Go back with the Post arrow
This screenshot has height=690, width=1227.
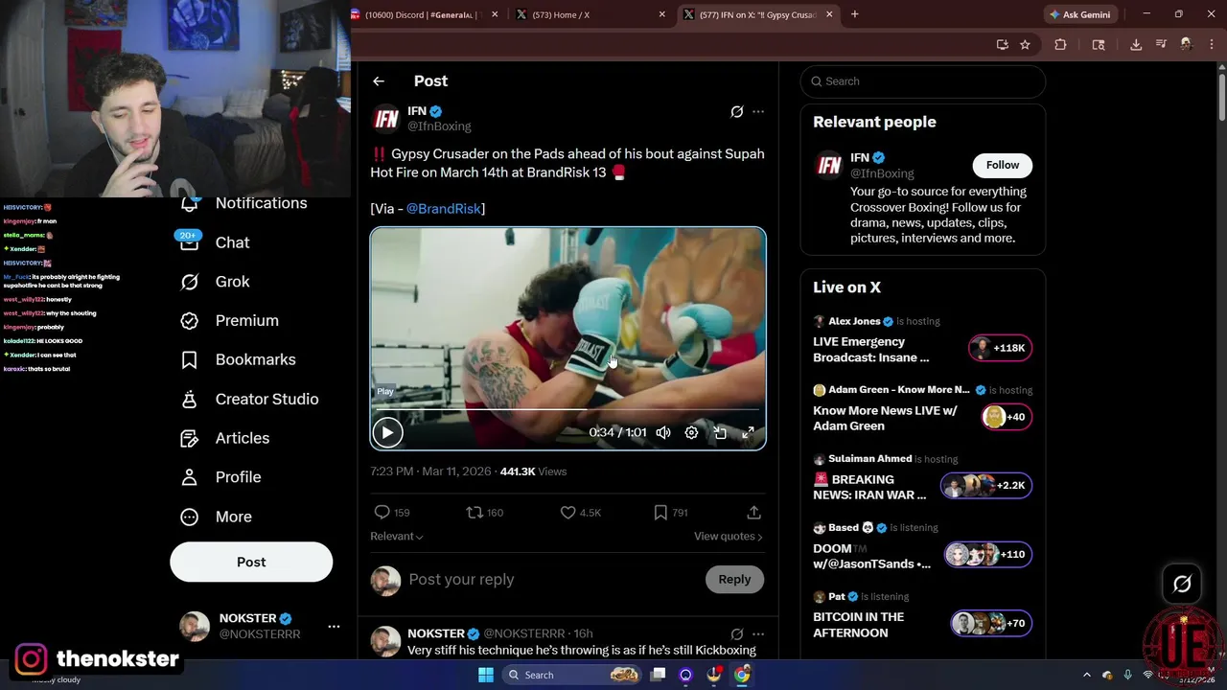pos(379,81)
